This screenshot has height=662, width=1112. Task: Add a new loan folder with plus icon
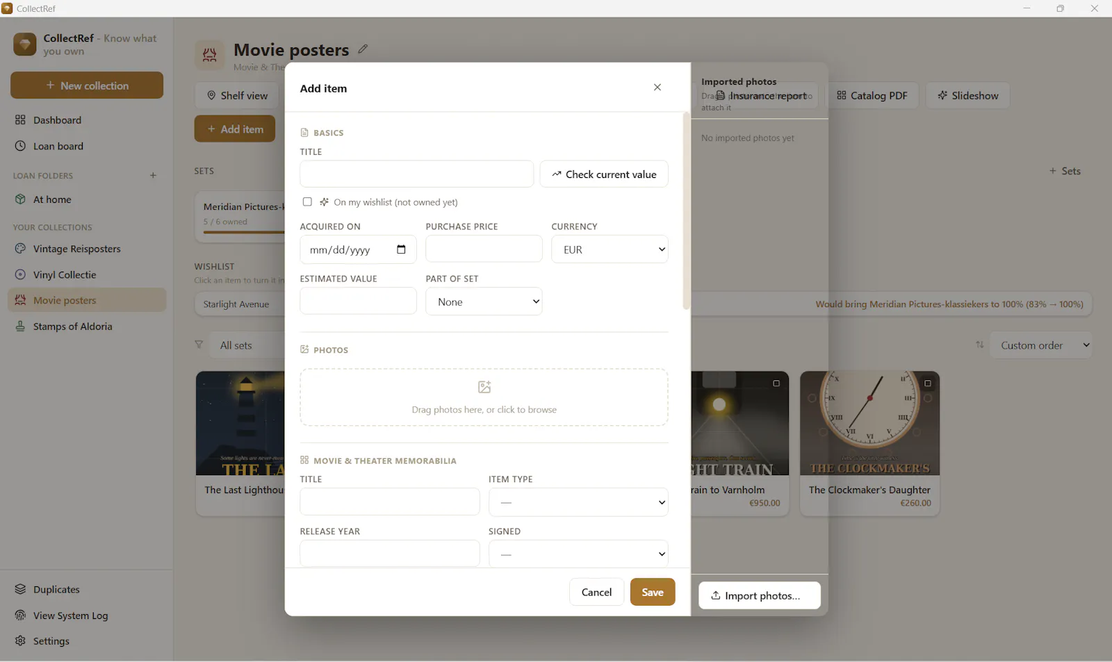(153, 176)
